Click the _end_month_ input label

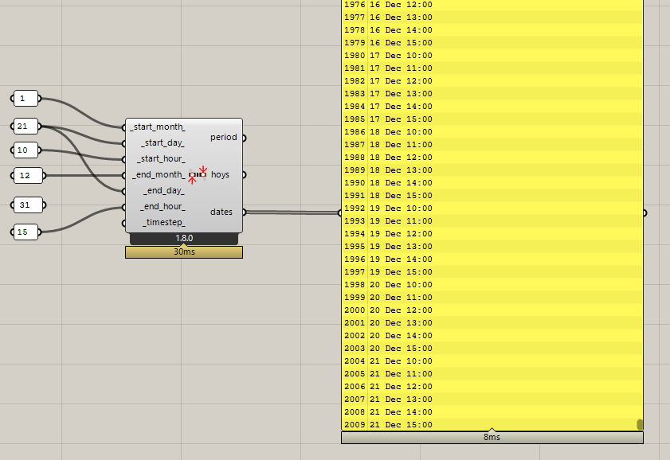click(x=159, y=174)
